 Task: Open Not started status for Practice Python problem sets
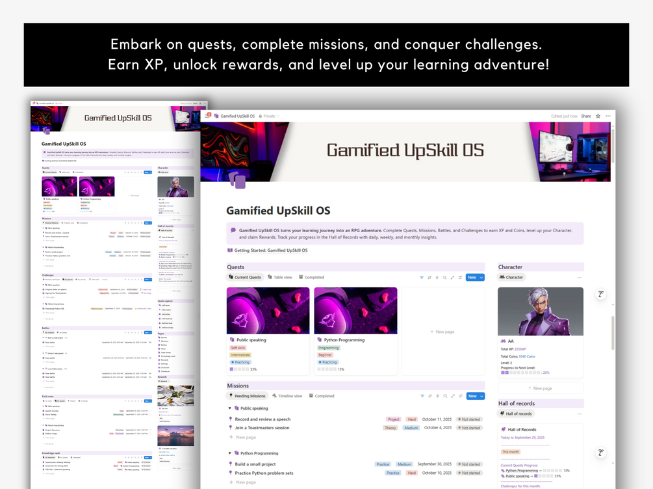coord(469,473)
